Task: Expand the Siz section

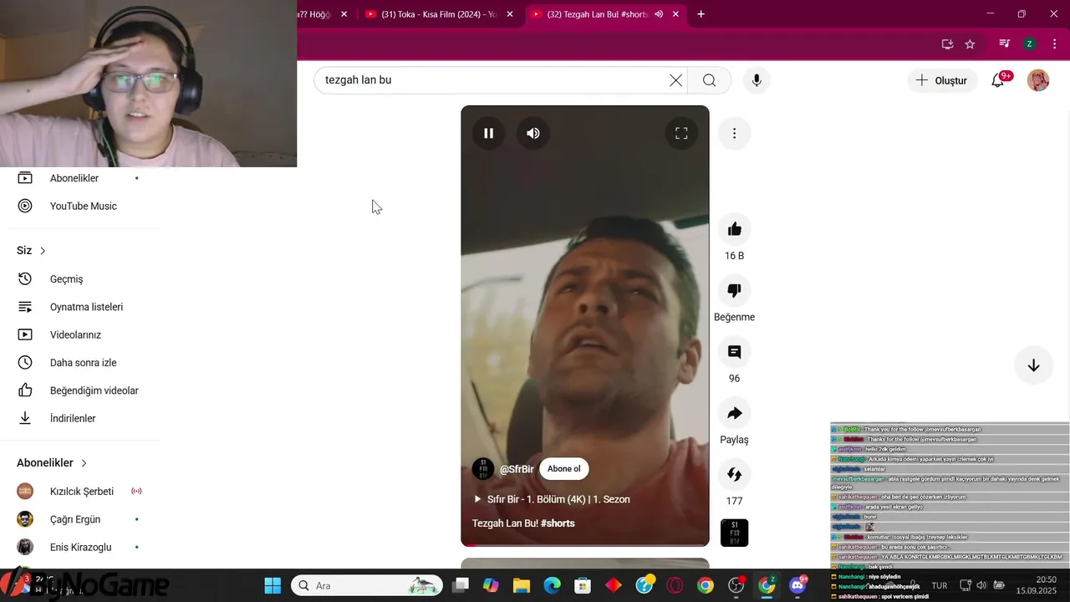Action: coord(32,250)
